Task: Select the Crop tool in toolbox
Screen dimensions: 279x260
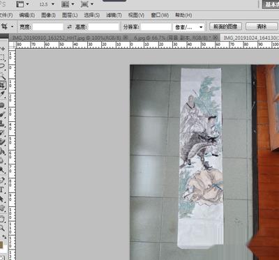Action: click(x=3, y=84)
